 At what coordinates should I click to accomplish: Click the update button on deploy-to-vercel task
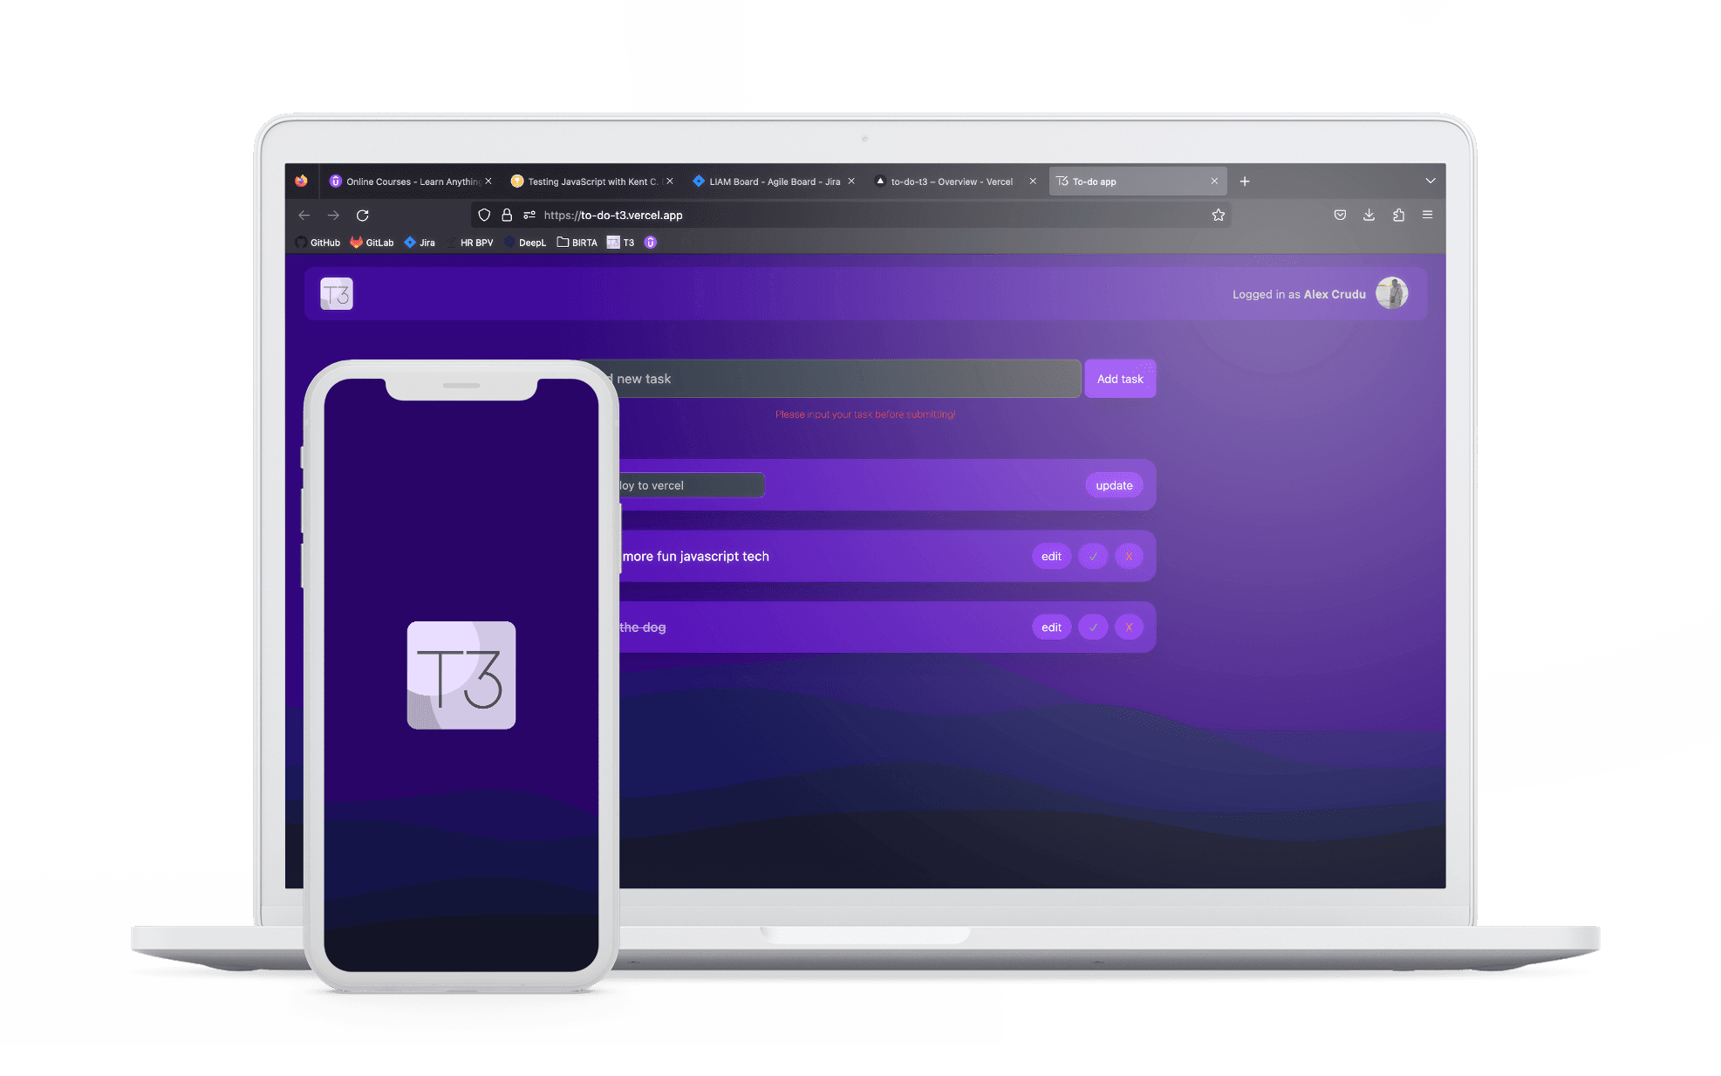point(1113,484)
